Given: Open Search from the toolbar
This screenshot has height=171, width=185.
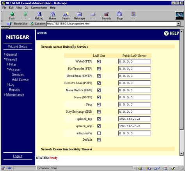Looking at the screenshot, I should (x=66, y=14).
